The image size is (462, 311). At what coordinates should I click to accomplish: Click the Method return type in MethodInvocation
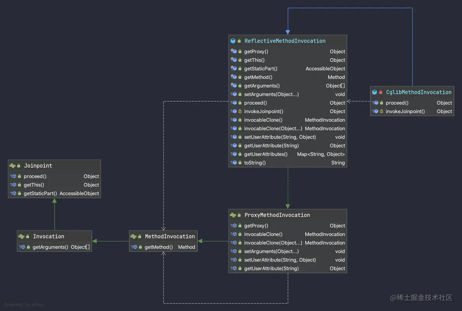coord(187,247)
